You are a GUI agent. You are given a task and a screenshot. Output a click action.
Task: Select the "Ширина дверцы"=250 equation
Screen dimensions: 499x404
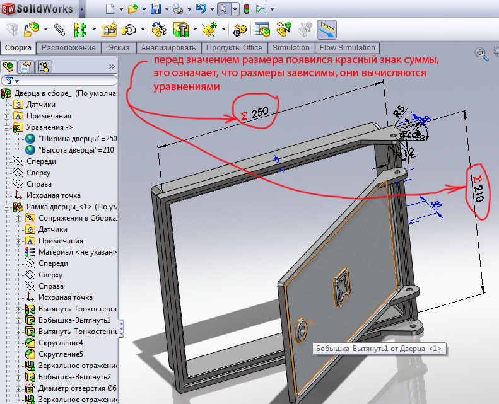77,139
